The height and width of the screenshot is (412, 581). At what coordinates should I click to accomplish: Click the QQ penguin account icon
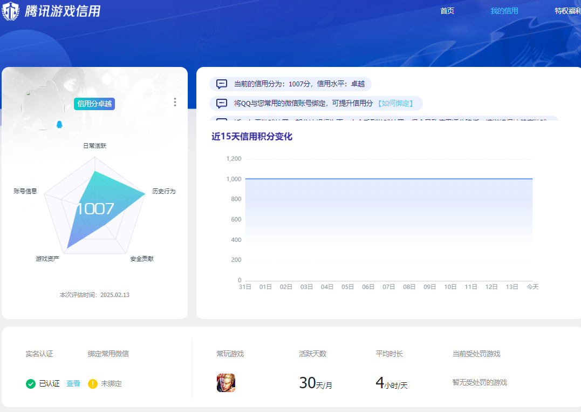click(59, 124)
